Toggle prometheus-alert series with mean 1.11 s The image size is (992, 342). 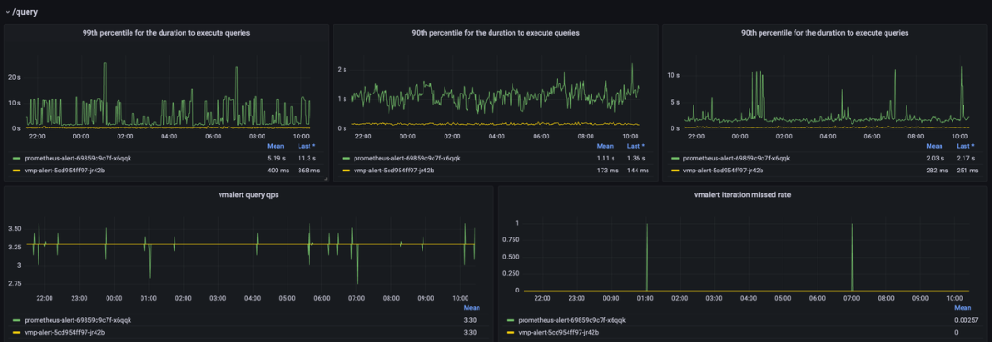click(407, 159)
